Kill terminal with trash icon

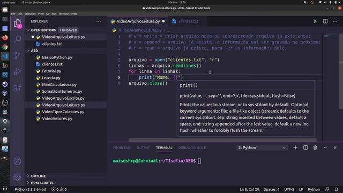point(315,148)
